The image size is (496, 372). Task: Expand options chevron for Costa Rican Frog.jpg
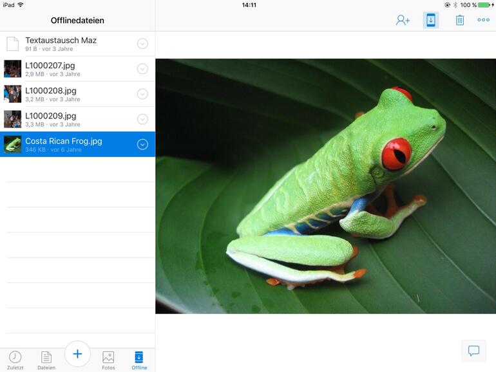[142, 144]
